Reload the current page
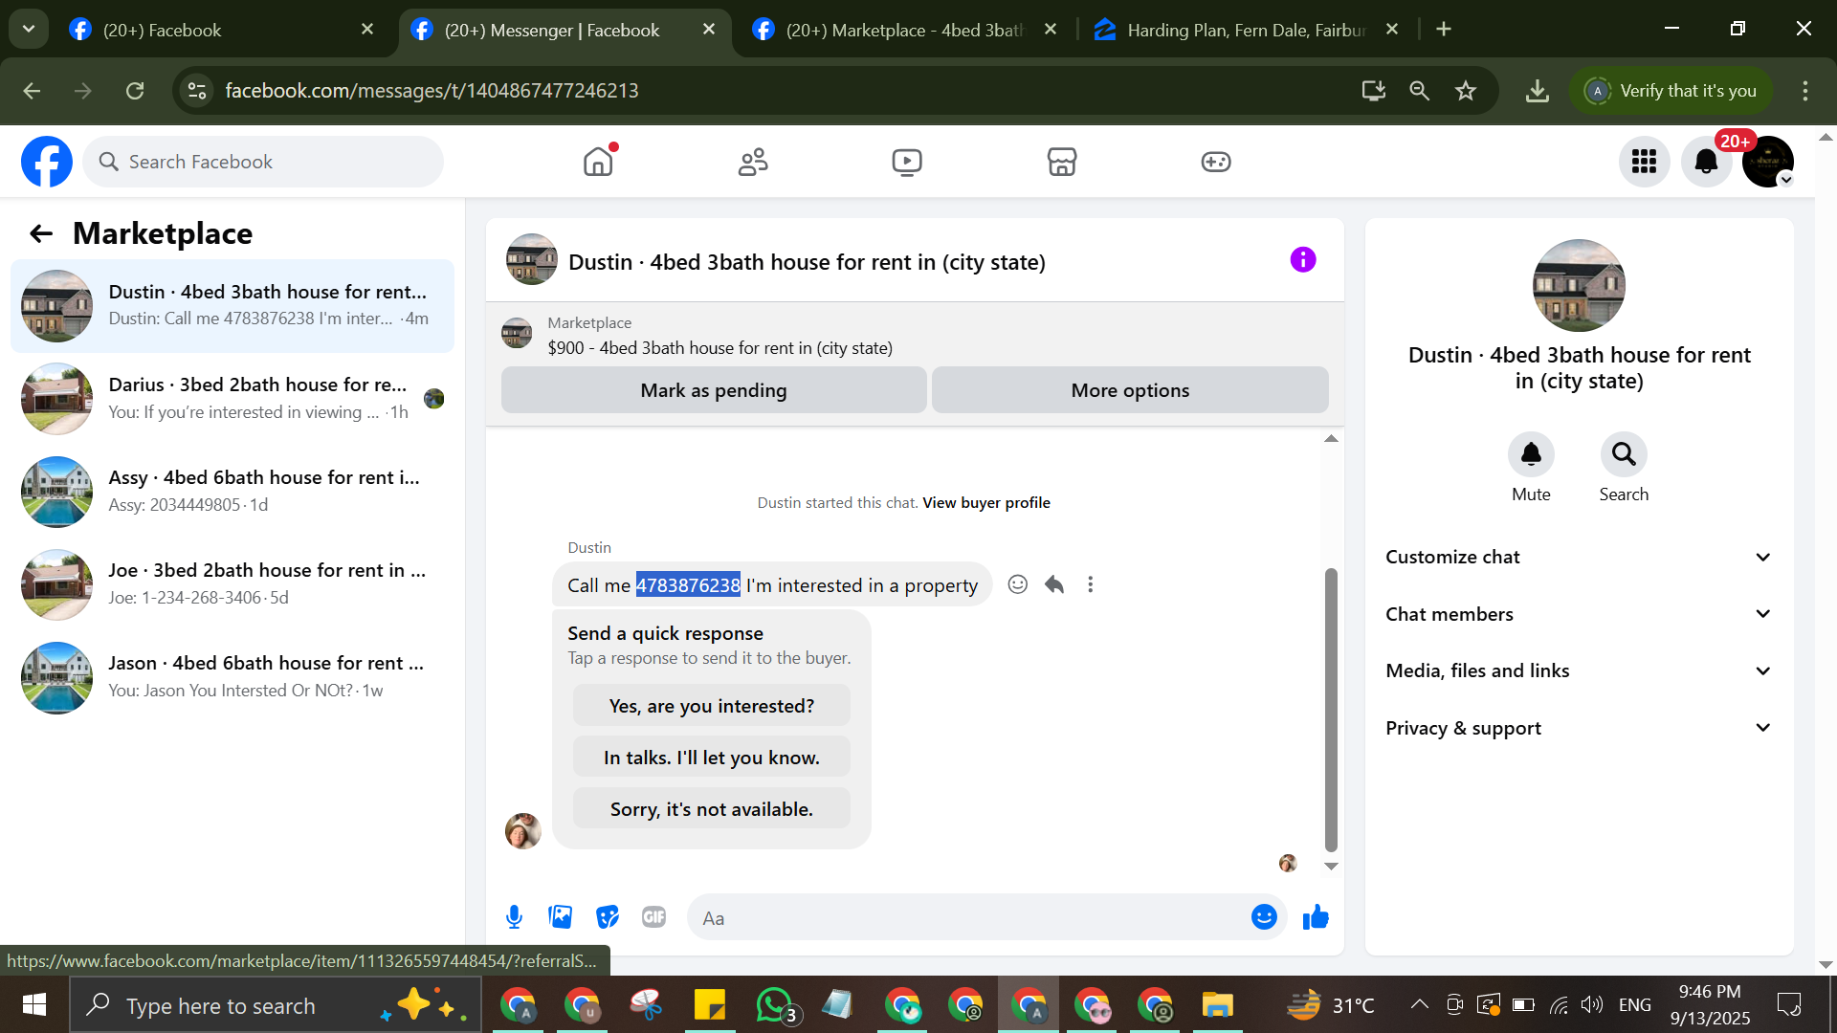 click(x=135, y=91)
